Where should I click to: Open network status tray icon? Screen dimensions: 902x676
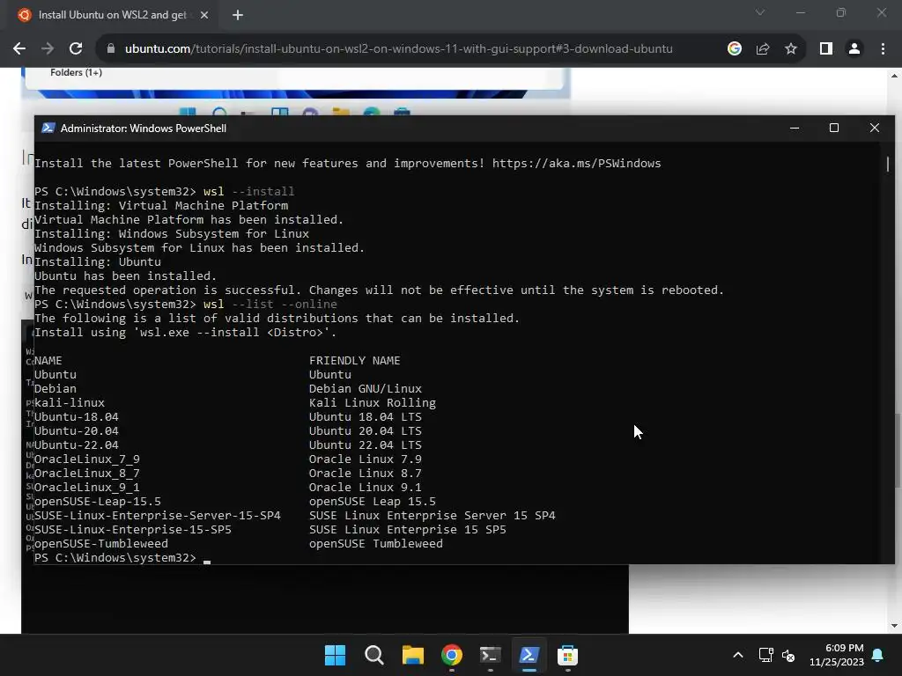pos(765,655)
